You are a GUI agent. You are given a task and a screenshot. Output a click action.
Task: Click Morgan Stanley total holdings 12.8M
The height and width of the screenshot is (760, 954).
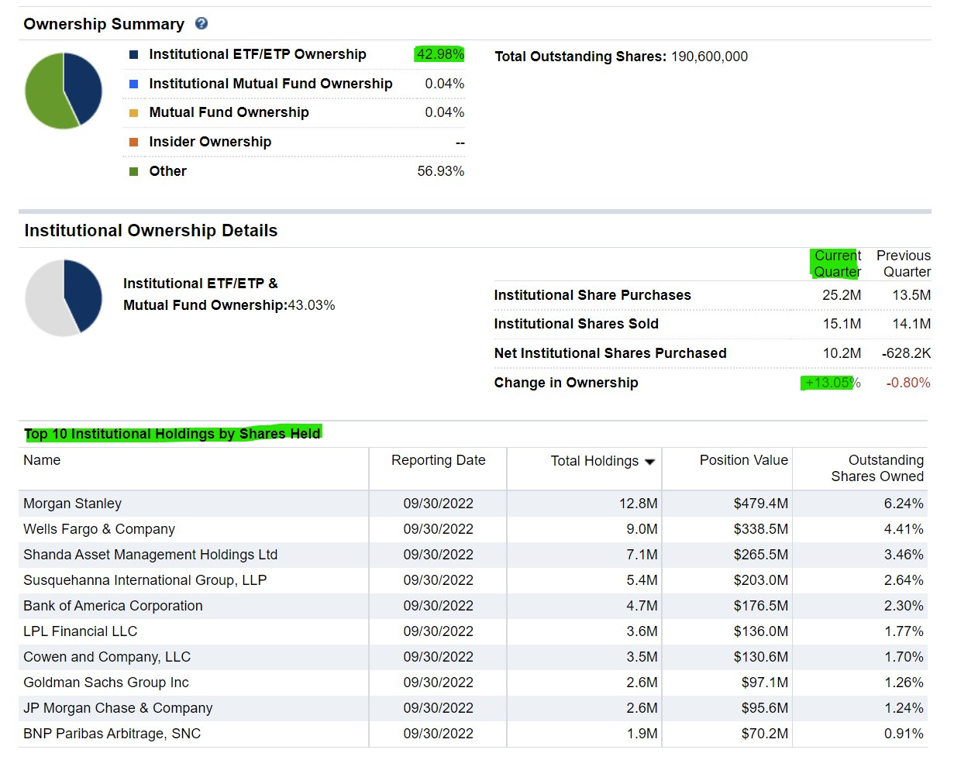[x=638, y=504]
